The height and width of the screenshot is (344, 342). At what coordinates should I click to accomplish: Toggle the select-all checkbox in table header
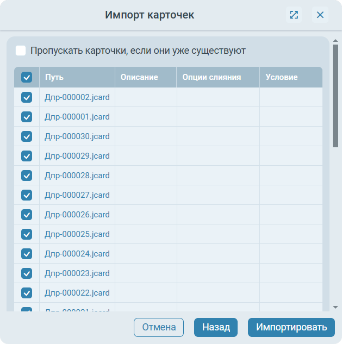(27, 77)
